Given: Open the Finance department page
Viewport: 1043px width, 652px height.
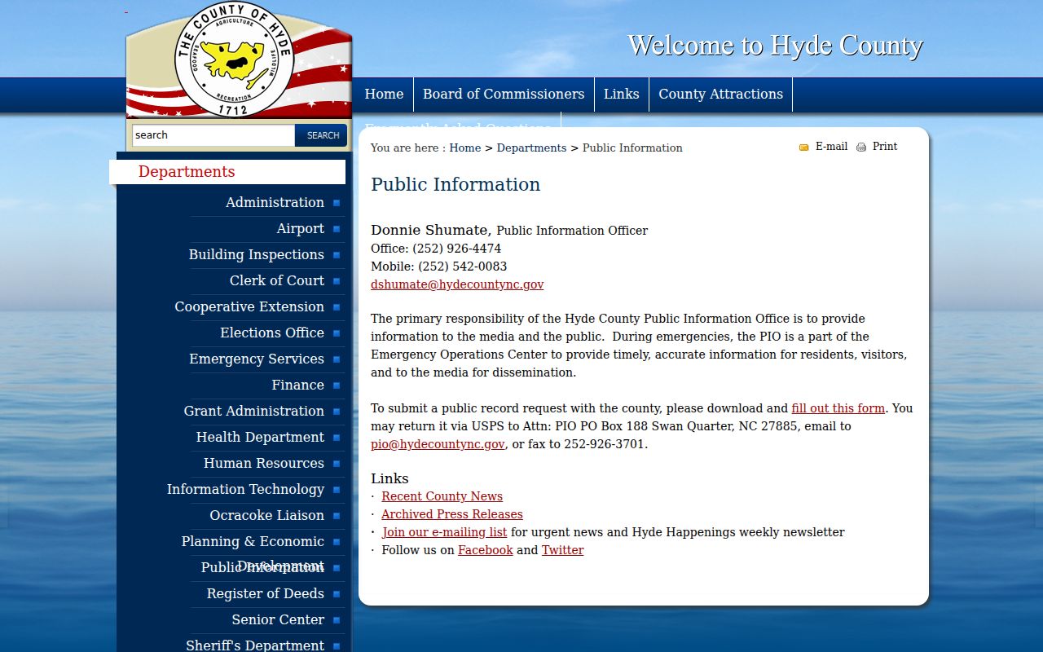Looking at the screenshot, I should point(297,385).
